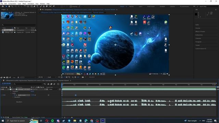The width and height of the screenshot is (219, 123).
Task: Click the trash icon in Project panel
Action: coord(18,78)
